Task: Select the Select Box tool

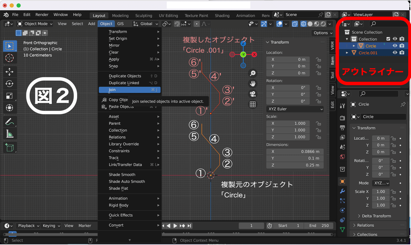Action: click(x=10, y=46)
